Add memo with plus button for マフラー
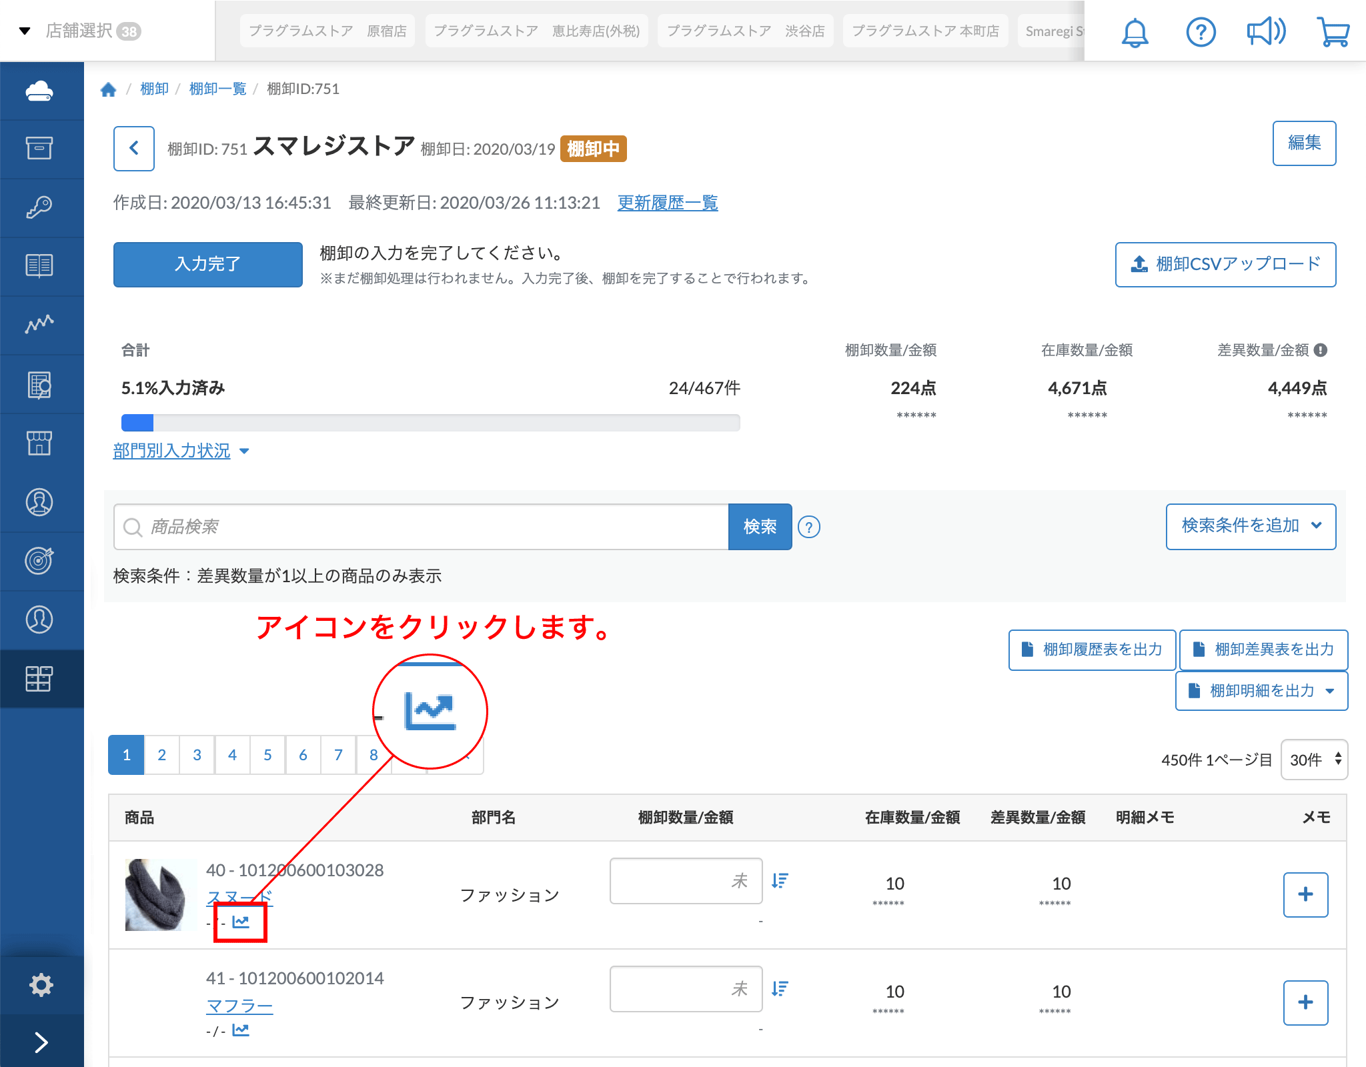This screenshot has height=1067, width=1366. coord(1305,1002)
